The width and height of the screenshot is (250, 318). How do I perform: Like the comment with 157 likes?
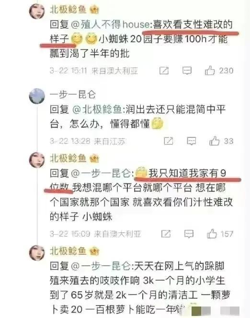[212, 234]
